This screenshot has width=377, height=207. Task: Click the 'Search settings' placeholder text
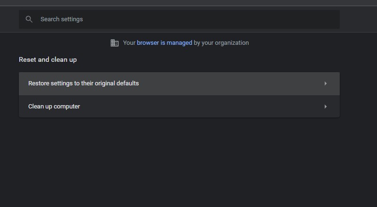61,19
